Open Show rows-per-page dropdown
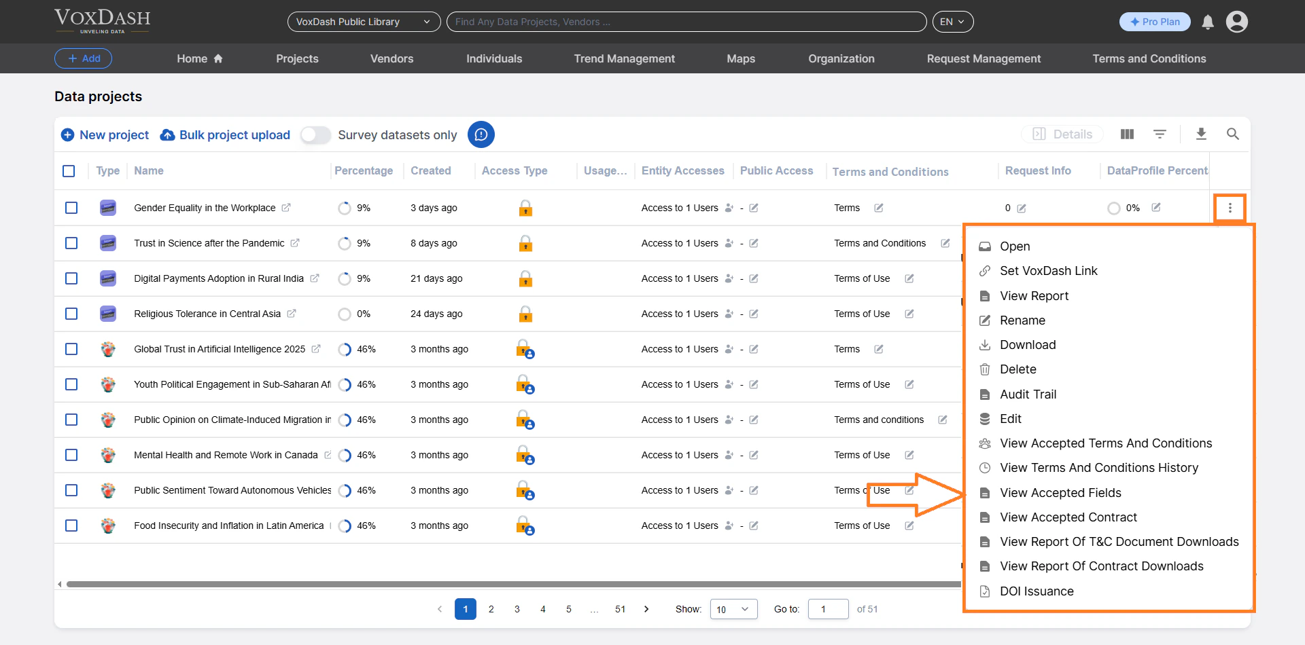Viewport: 1305px width, 645px height. pos(733,609)
